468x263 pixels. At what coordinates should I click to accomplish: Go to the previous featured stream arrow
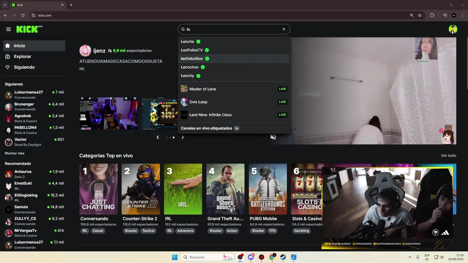(x=158, y=137)
